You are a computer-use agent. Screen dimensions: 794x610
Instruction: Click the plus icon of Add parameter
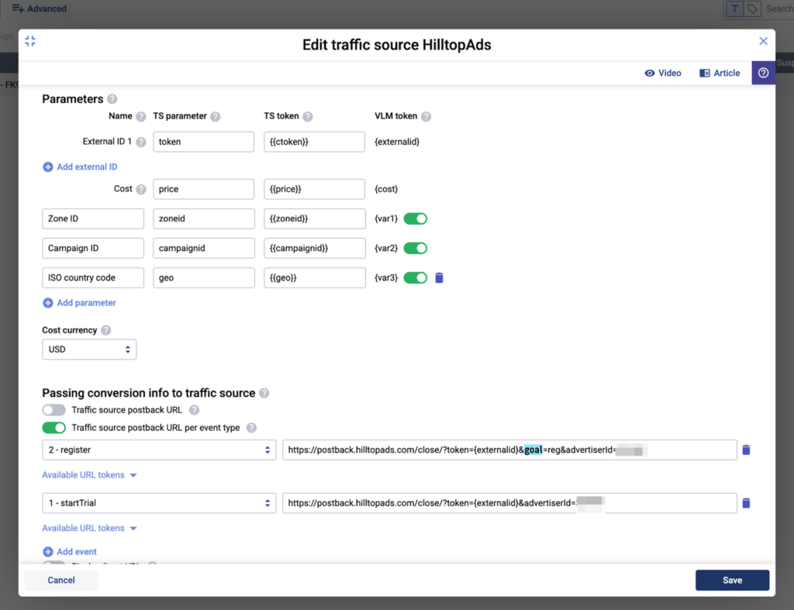point(47,303)
